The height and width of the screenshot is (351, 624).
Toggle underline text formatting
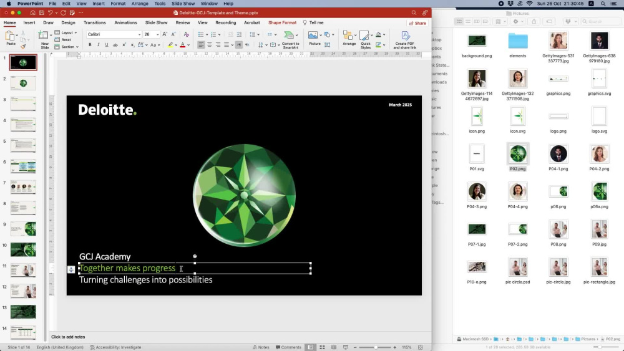107,45
